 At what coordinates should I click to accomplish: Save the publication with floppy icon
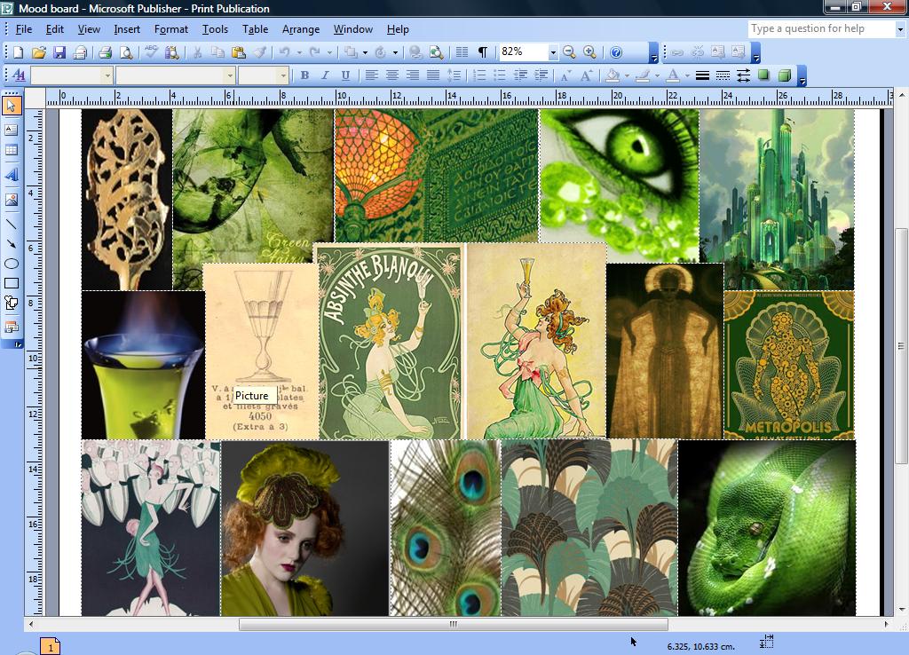point(59,52)
